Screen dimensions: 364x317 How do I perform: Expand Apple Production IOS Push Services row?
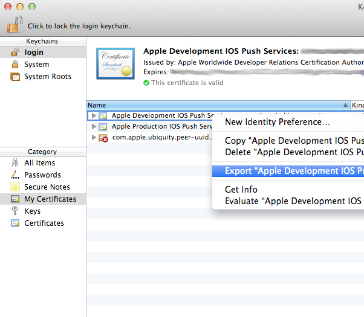[x=94, y=126]
